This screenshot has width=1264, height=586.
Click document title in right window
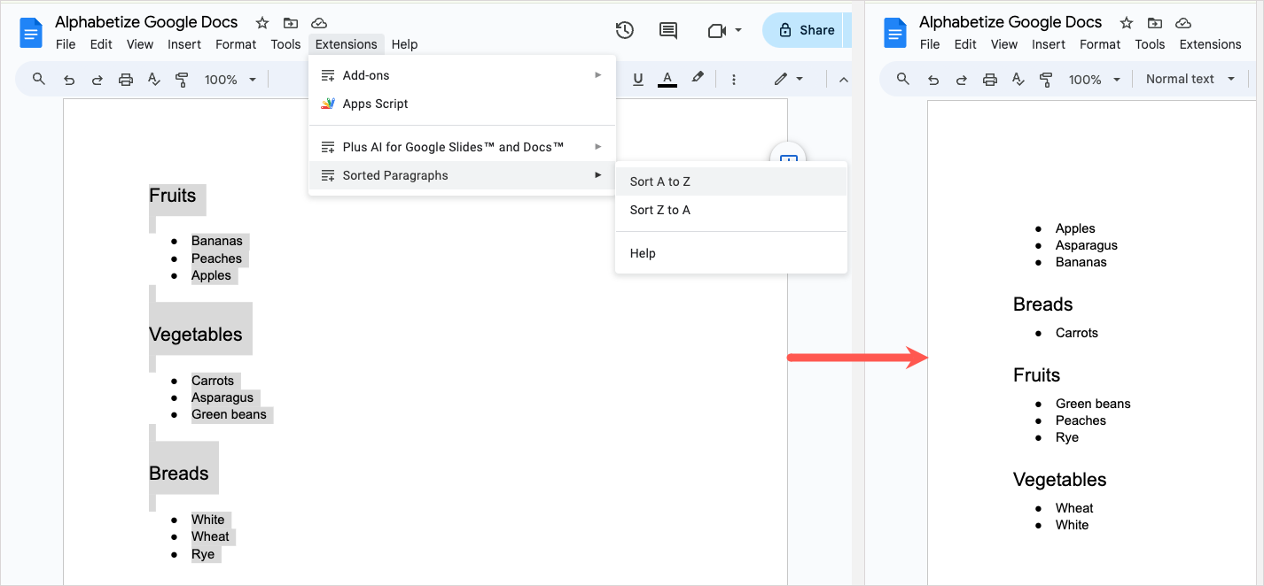pyautogui.click(x=1010, y=22)
